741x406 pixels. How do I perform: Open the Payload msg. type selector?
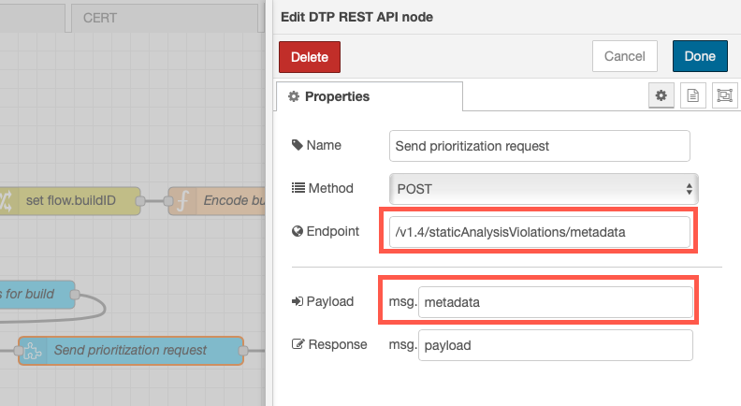click(402, 301)
